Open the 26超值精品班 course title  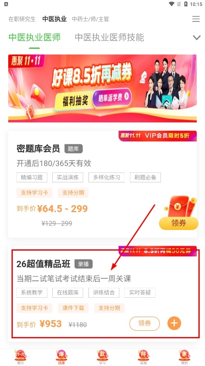tap(43, 264)
